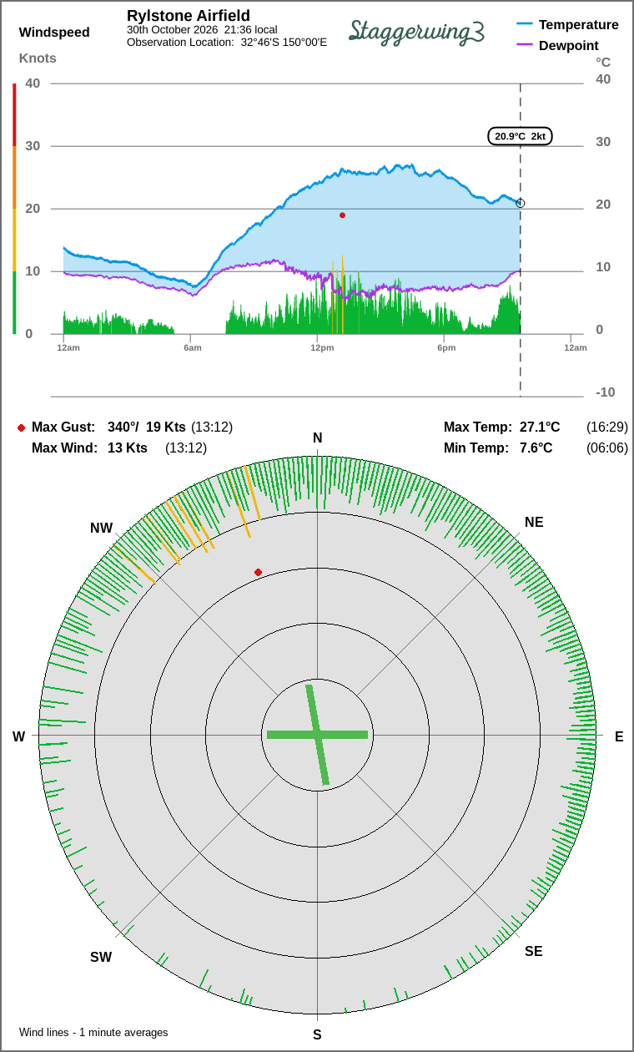Click the E compass label
This screenshot has height=1052, width=634.
[x=619, y=736]
